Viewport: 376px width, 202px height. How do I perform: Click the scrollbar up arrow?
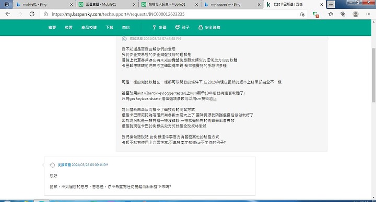(x=373, y=22)
